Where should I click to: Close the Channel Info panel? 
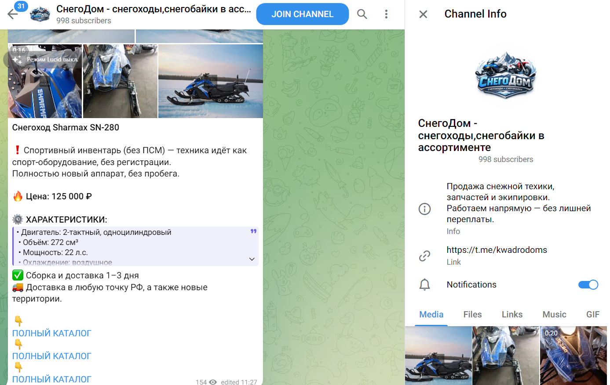tap(423, 14)
